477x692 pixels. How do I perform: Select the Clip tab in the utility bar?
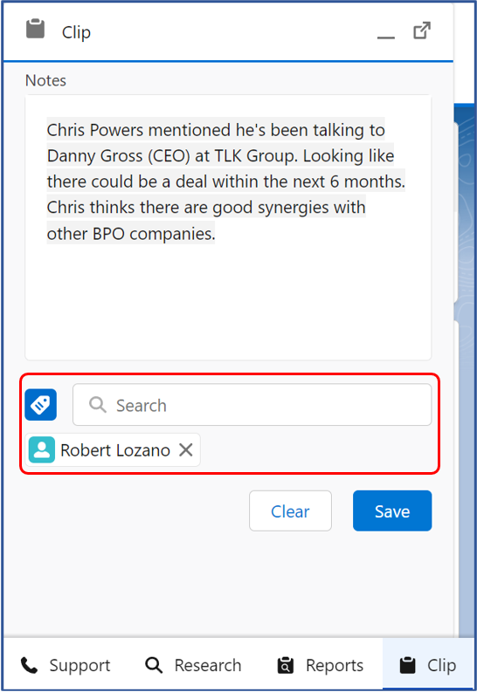[427, 664]
